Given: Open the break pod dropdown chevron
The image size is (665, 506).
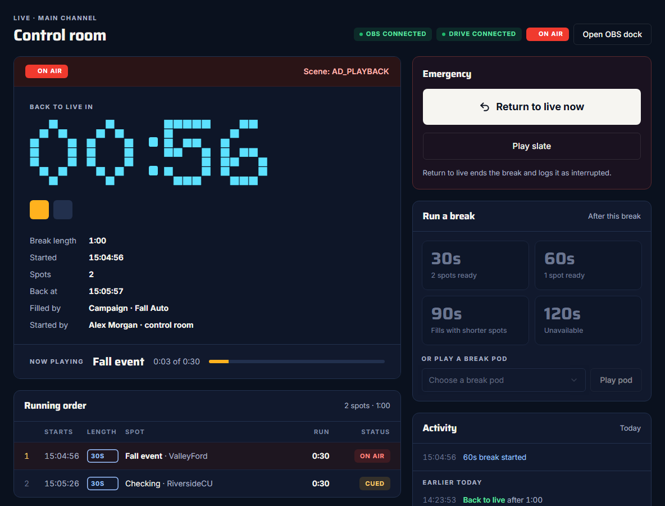Looking at the screenshot, I should point(574,380).
